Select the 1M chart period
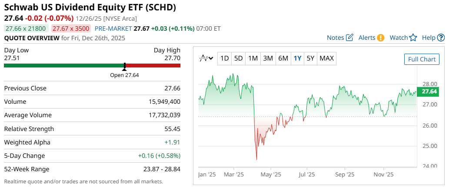Viewport: 449px width, 189px height. [x=253, y=58]
